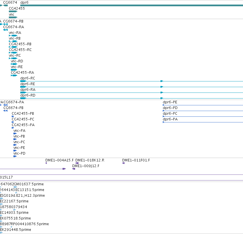Click the CG42455-PC protein label

pos(23,119)
